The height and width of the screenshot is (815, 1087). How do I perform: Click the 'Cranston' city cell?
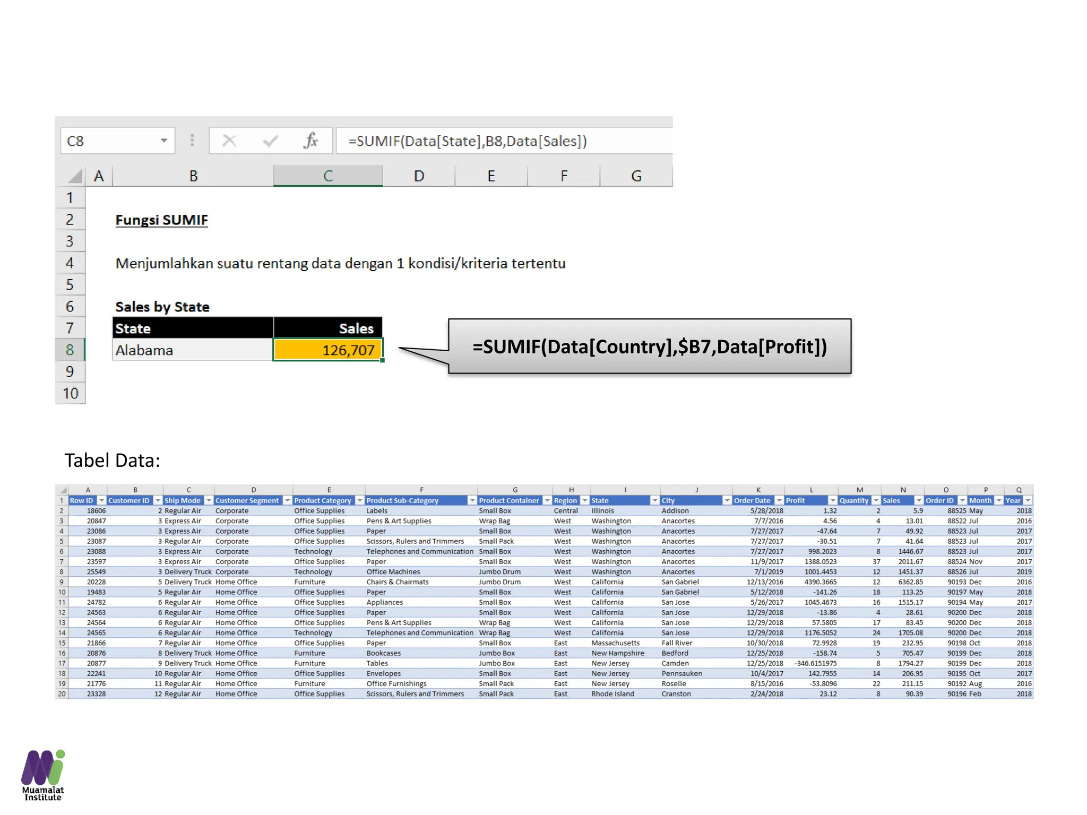point(696,693)
